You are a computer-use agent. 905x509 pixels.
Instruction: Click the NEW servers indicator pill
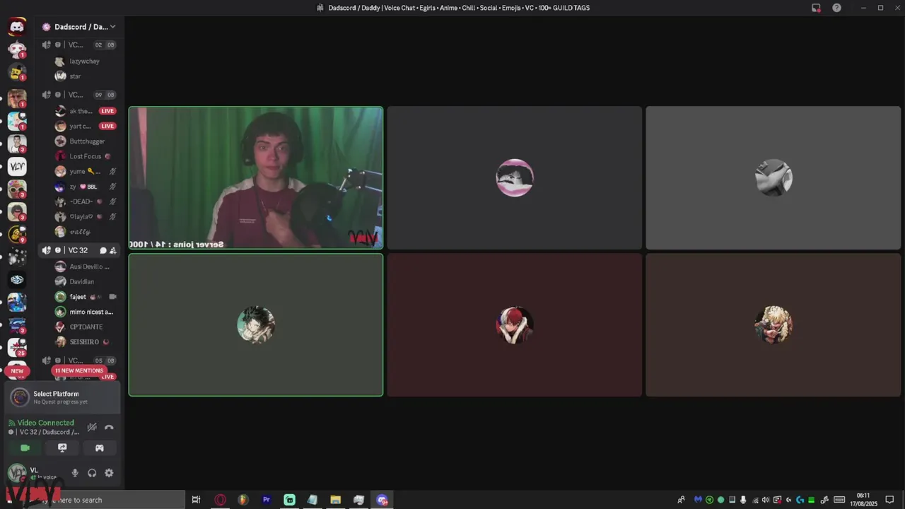coord(17,370)
